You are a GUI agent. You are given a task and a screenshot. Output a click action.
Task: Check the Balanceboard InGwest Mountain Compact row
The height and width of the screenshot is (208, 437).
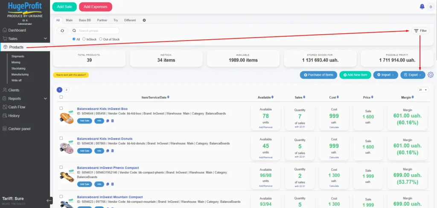pos(61,196)
